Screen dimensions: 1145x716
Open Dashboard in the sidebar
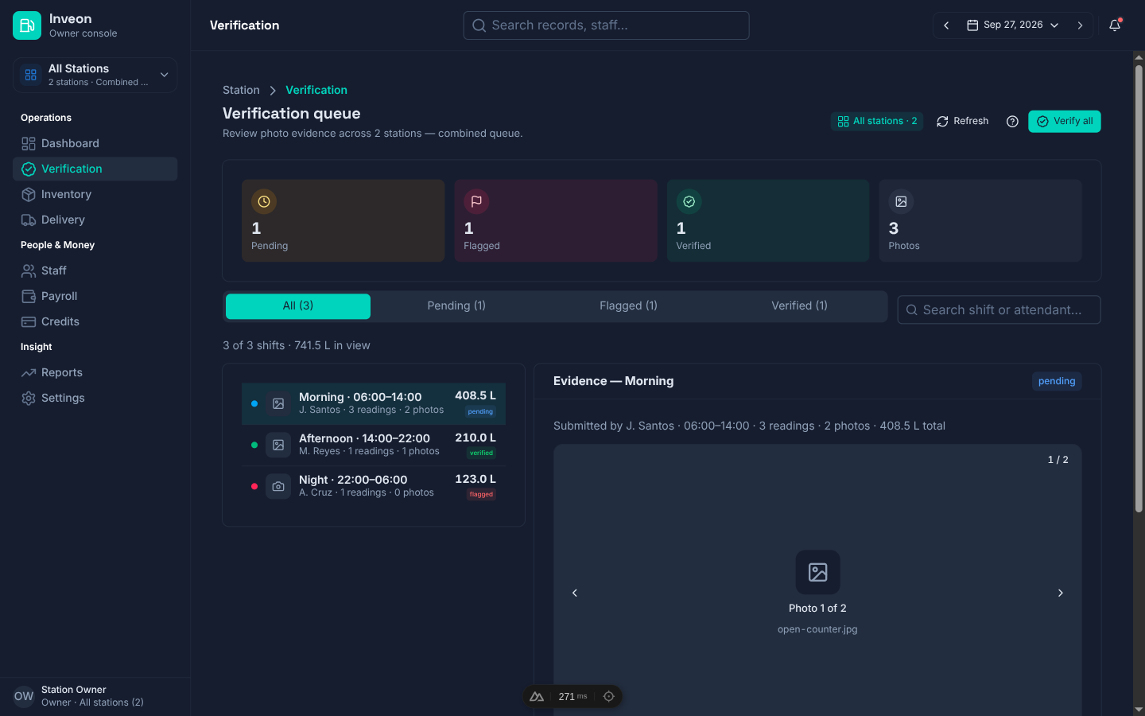(95, 143)
